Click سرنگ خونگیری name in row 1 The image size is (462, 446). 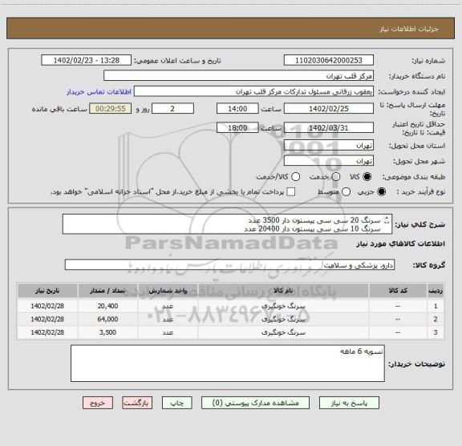click(x=283, y=306)
